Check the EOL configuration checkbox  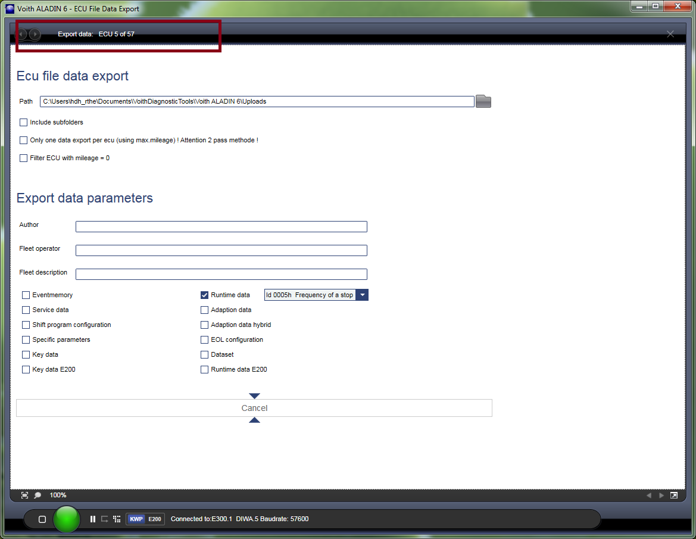click(205, 339)
